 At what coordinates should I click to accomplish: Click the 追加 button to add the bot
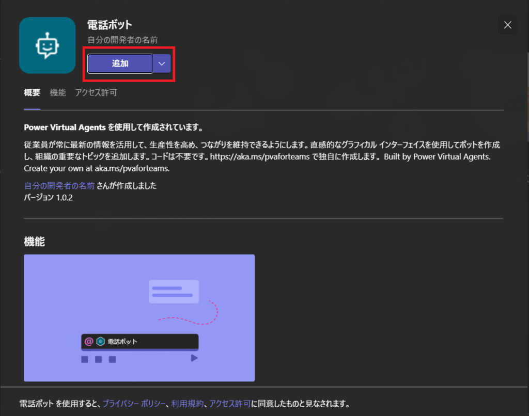click(x=120, y=63)
